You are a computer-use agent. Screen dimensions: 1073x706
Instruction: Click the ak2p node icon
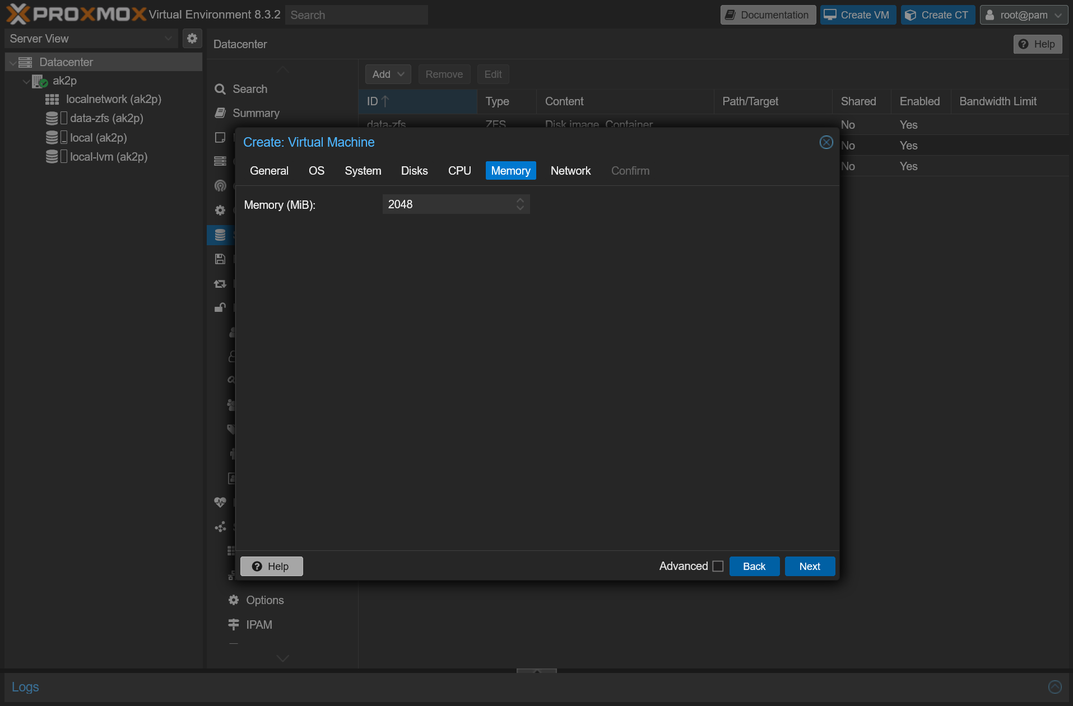point(39,81)
